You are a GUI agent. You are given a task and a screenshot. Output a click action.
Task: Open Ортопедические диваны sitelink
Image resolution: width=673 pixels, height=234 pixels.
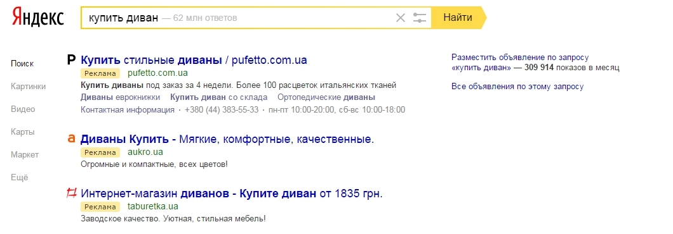pyautogui.click(x=326, y=97)
